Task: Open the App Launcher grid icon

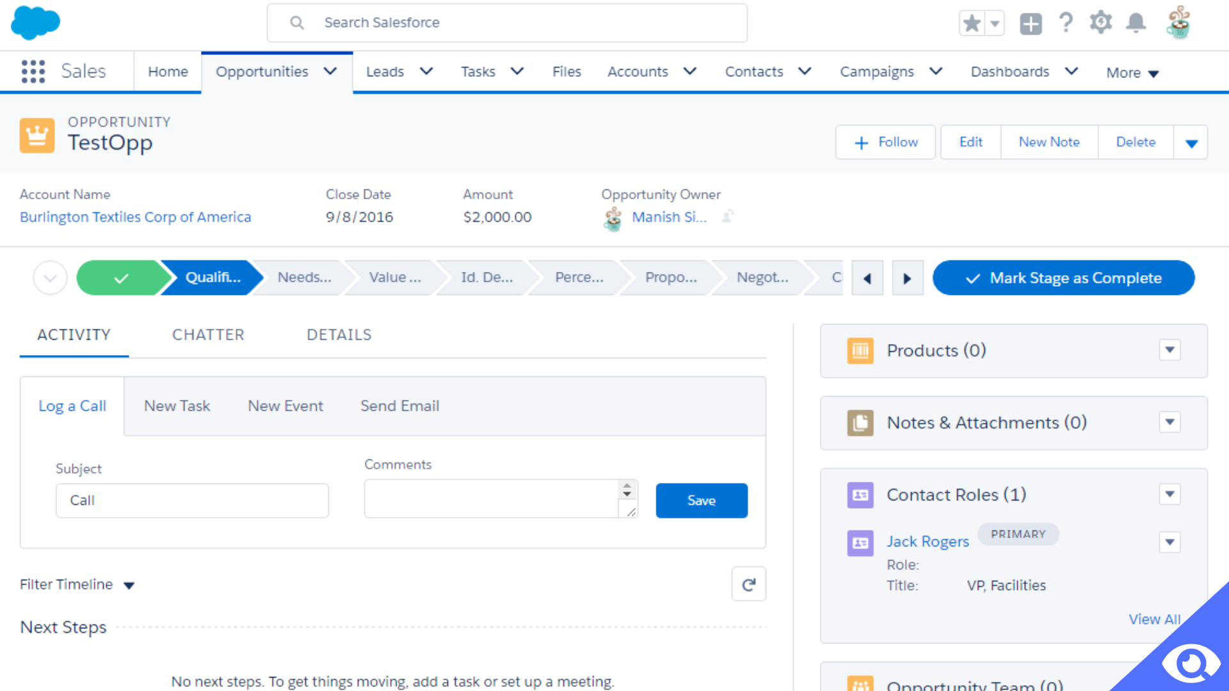Action: (x=33, y=72)
